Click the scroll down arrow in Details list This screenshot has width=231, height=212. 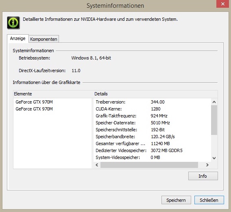tap(214, 158)
